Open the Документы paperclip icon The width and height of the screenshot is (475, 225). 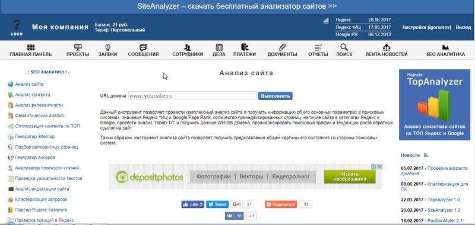(x=282, y=47)
